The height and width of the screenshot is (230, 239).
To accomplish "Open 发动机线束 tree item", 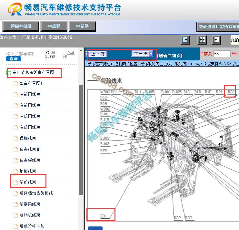I will [x=30, y=215].
